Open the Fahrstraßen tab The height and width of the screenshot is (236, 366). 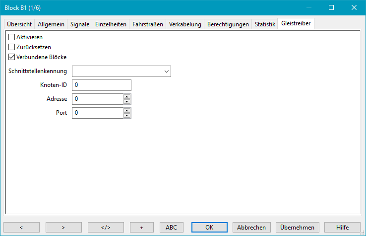[x=148, y=24]
